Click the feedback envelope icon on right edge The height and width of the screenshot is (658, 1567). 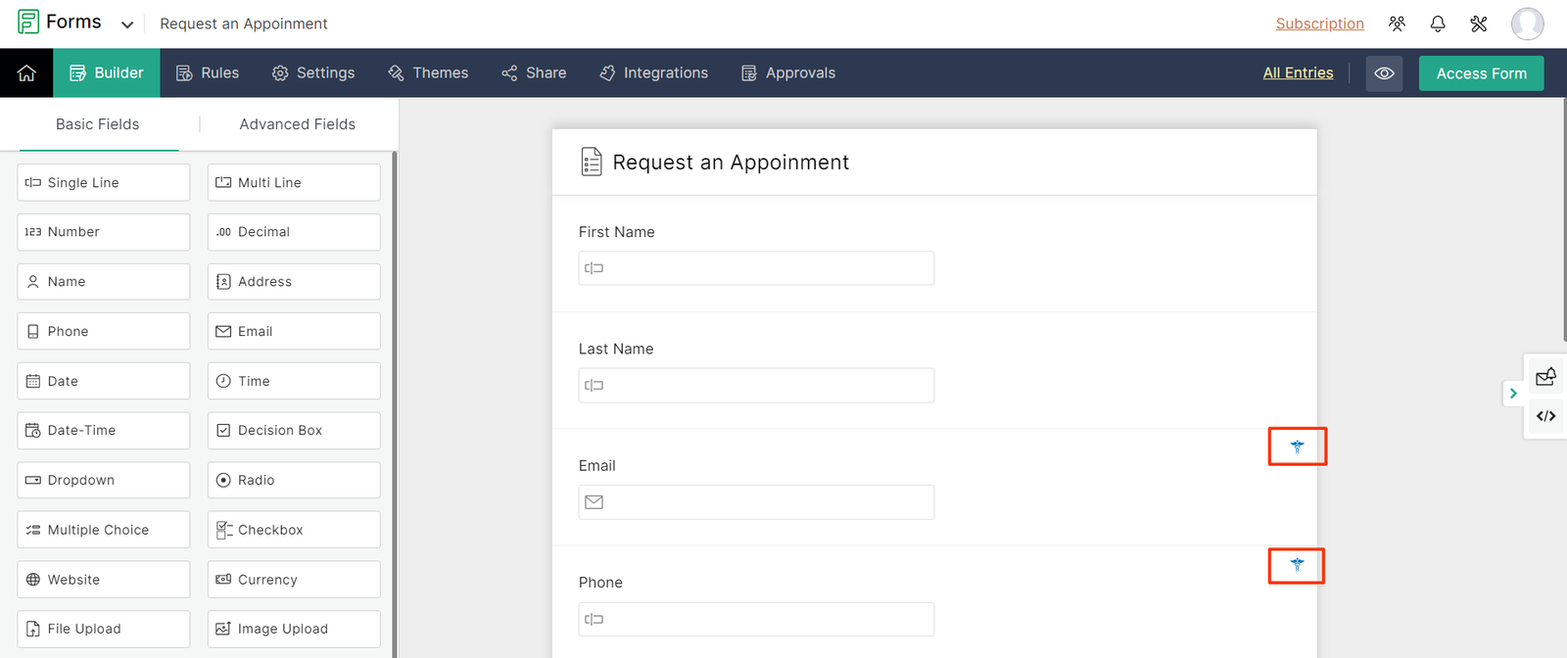1545,376
